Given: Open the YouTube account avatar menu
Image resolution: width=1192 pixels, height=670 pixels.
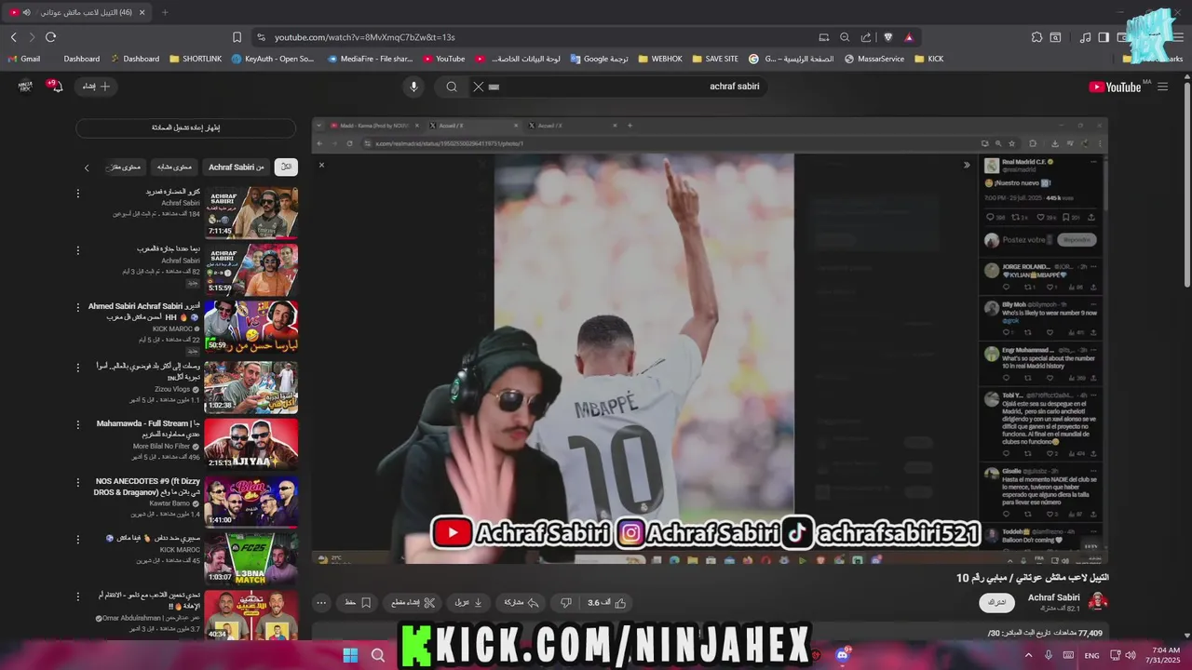Looking at the screenshot, I should pos(25,87).
